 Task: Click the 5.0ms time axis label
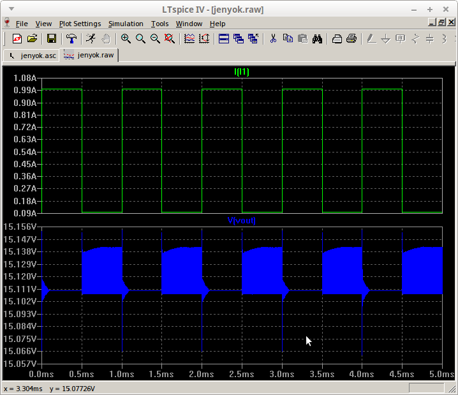click(441, 374)
